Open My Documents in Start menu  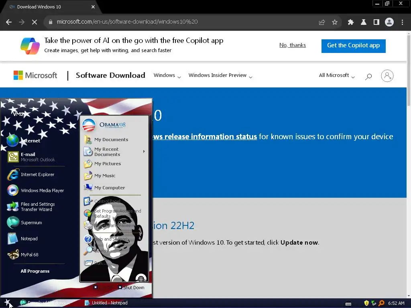click(106, 140)
